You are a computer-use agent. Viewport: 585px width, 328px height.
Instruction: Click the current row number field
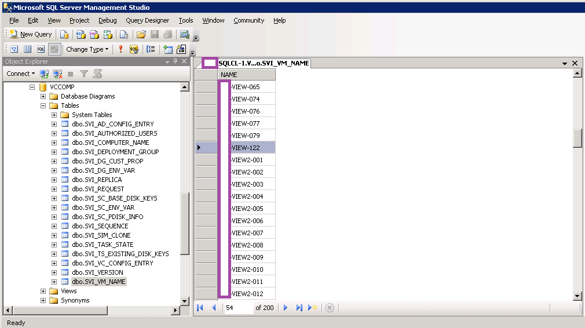238,308
